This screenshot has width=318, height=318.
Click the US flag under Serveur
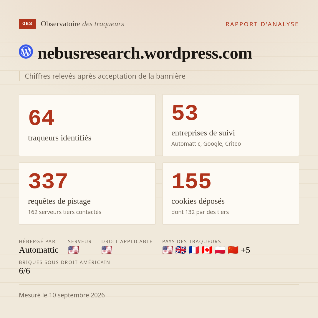pyautogui.click(x=73, y=250)
